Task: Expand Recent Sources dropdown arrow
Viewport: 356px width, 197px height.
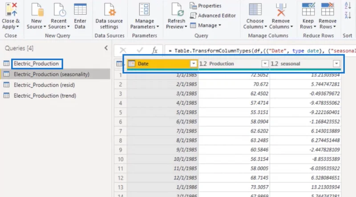Action: point(69,27)
